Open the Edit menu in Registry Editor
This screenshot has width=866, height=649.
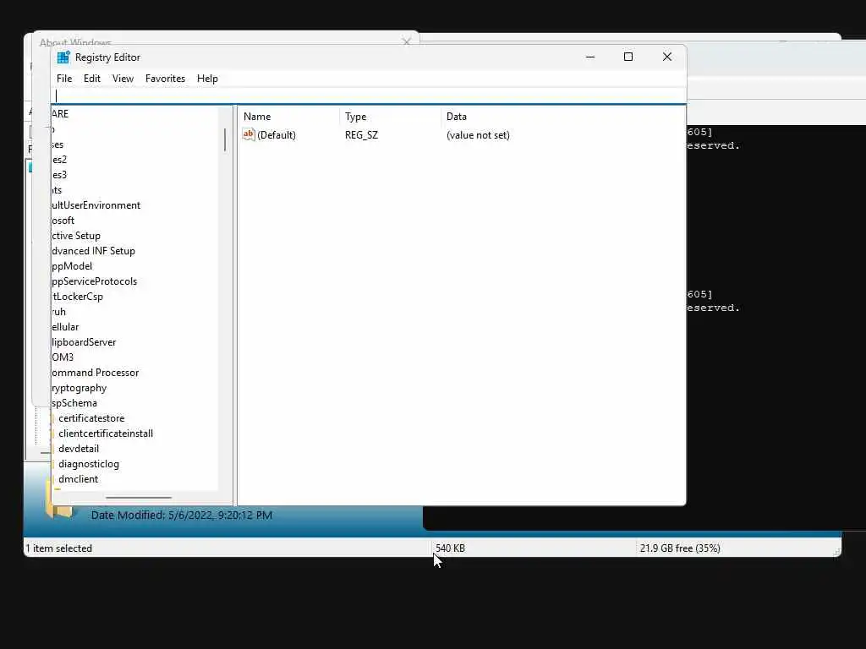[91, 79]
